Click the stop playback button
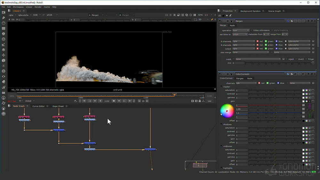This screenshot has height=180, width=320. [114, 101]
